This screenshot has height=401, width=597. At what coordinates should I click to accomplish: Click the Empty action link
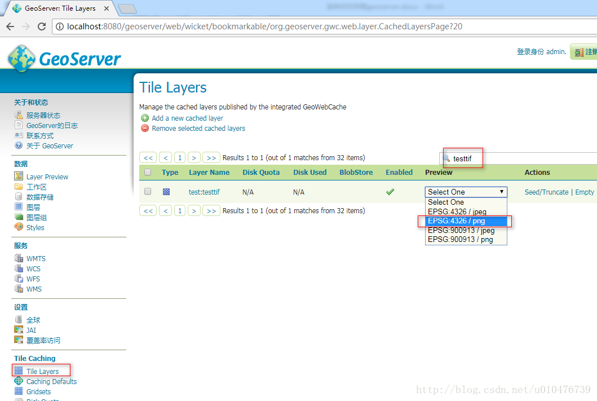(585, 192)
